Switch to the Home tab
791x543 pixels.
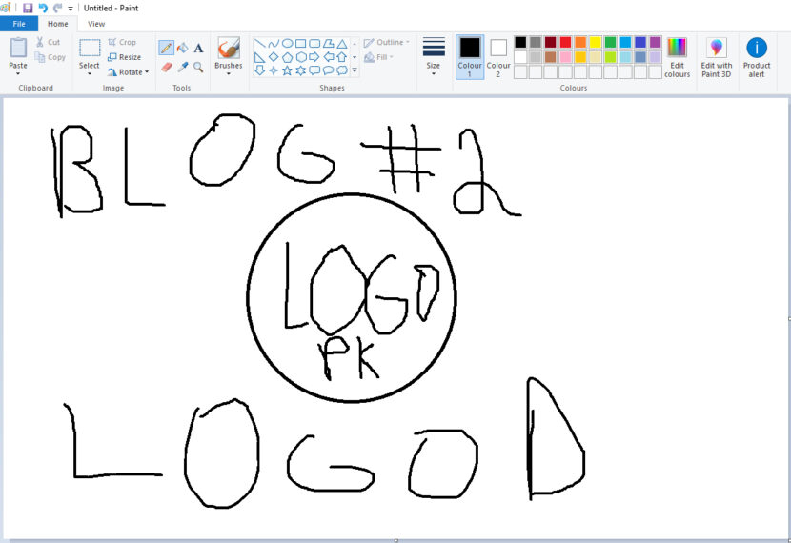pos(57,24)
